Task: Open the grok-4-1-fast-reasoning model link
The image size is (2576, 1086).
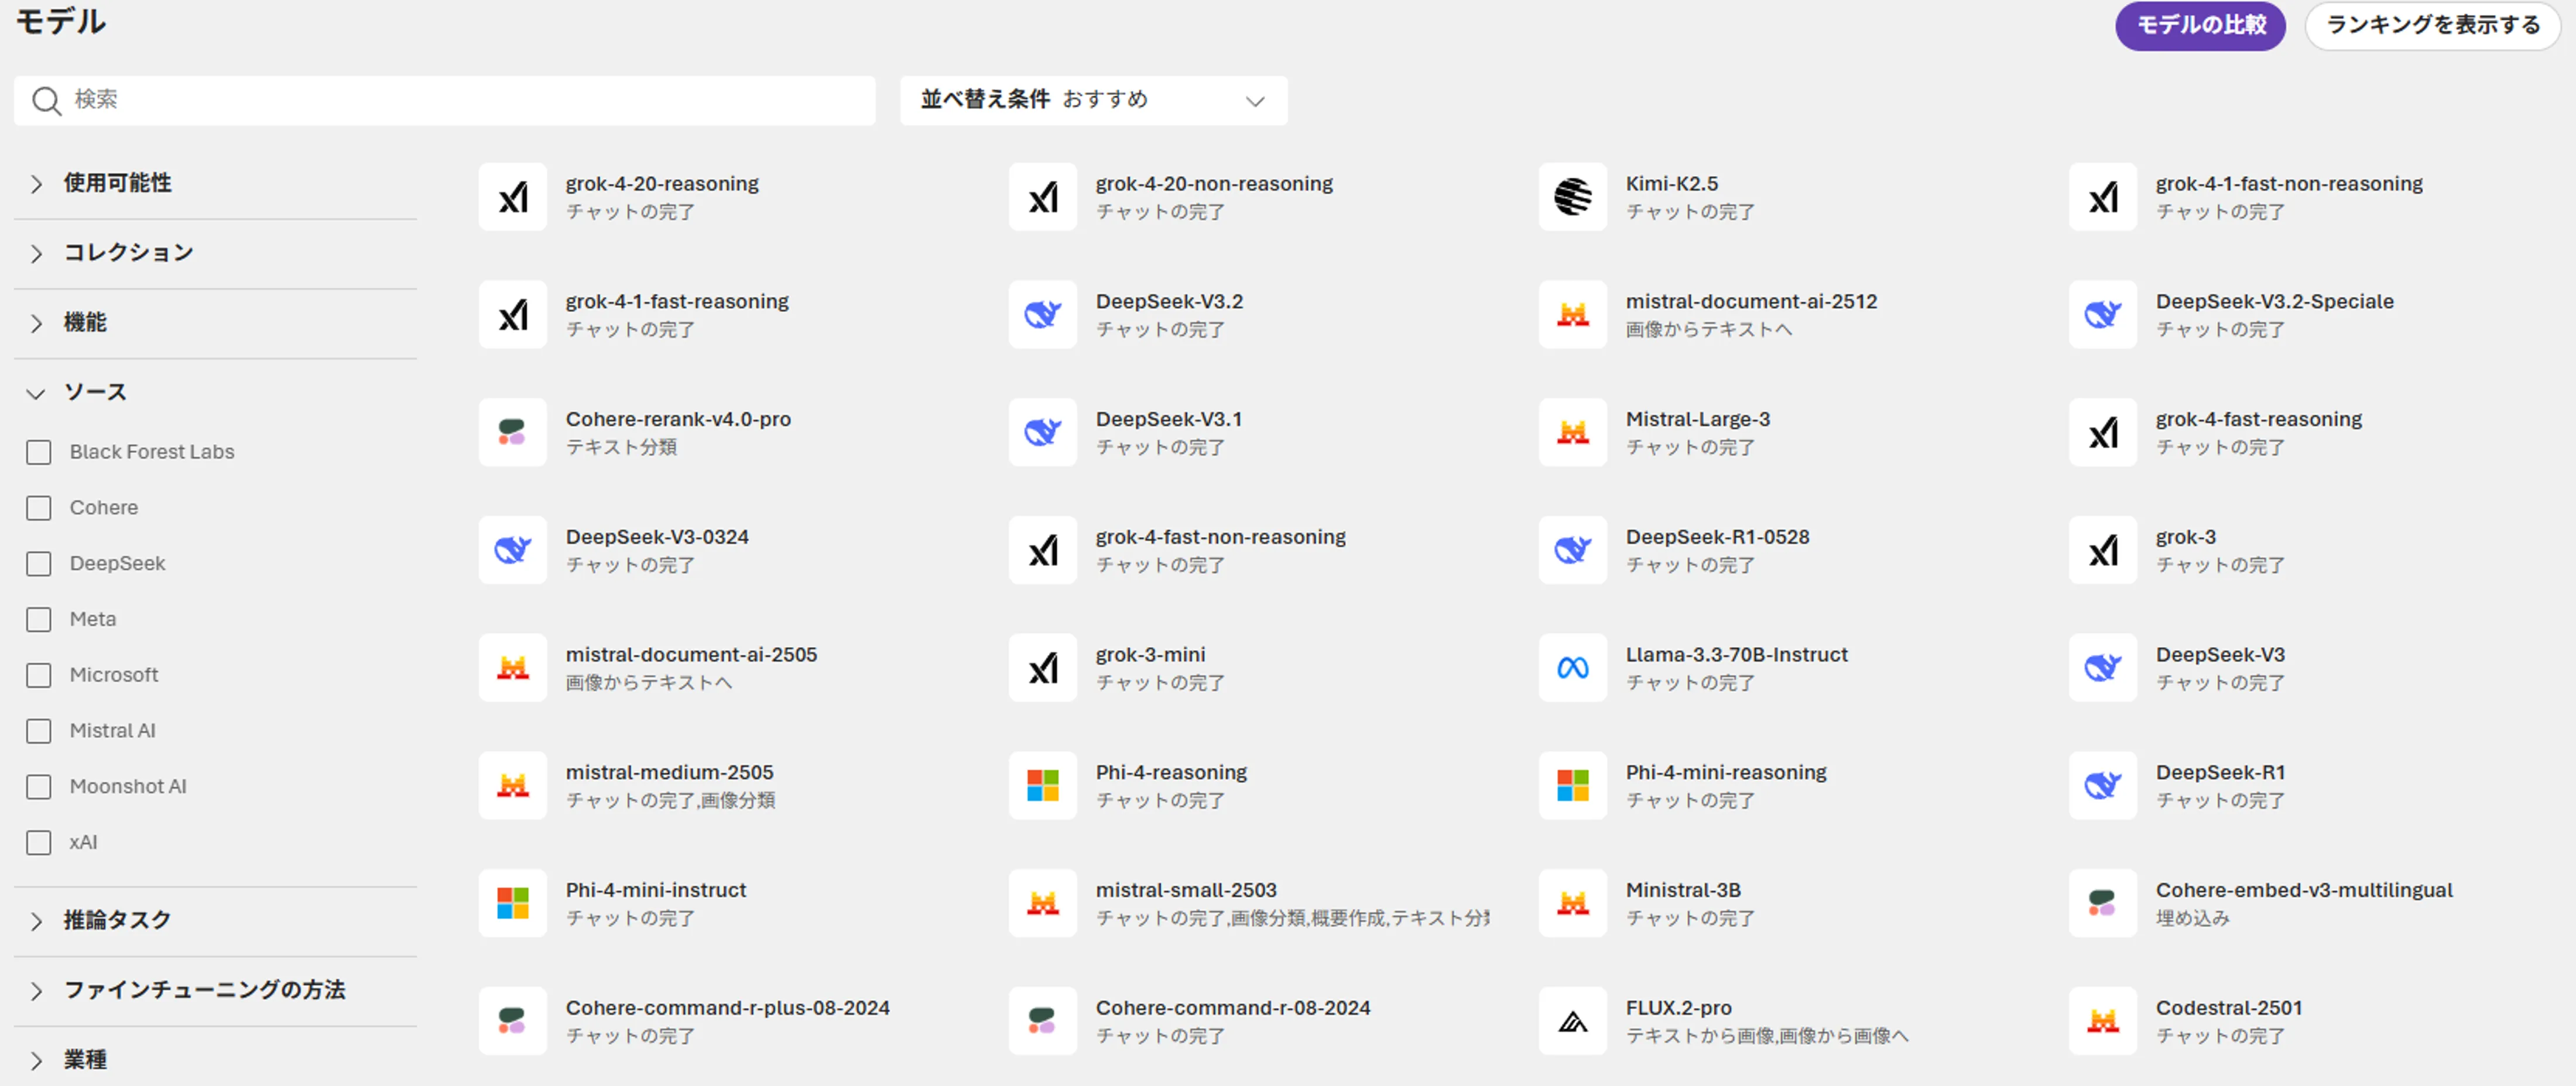Action: click(x=677, y=302)
